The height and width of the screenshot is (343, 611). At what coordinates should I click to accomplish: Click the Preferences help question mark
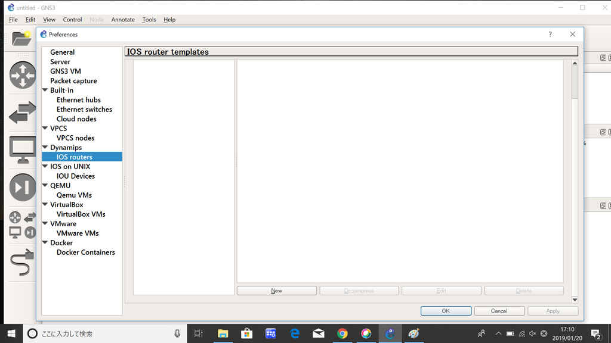tap(550, 34)
